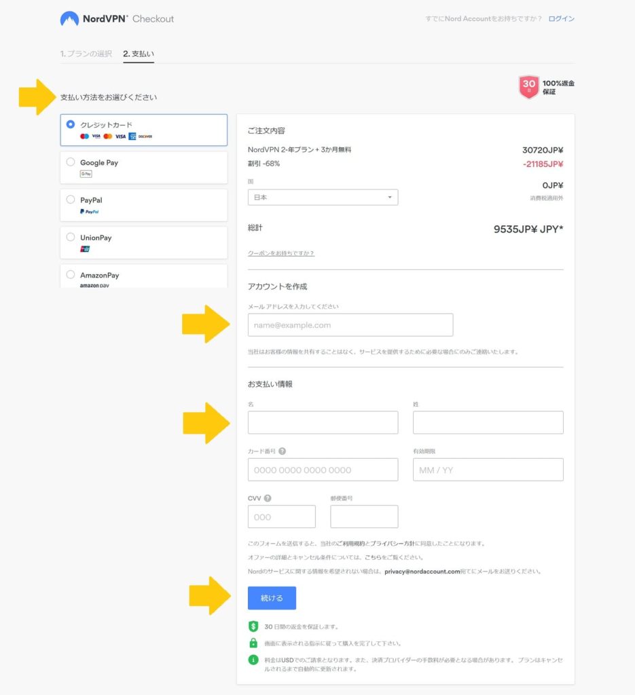Click the 支払い方法をお選びください heading

[109, 97]
